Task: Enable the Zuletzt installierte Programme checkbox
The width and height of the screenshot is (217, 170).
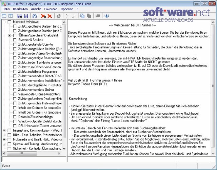Action: [x=15, y=72]
